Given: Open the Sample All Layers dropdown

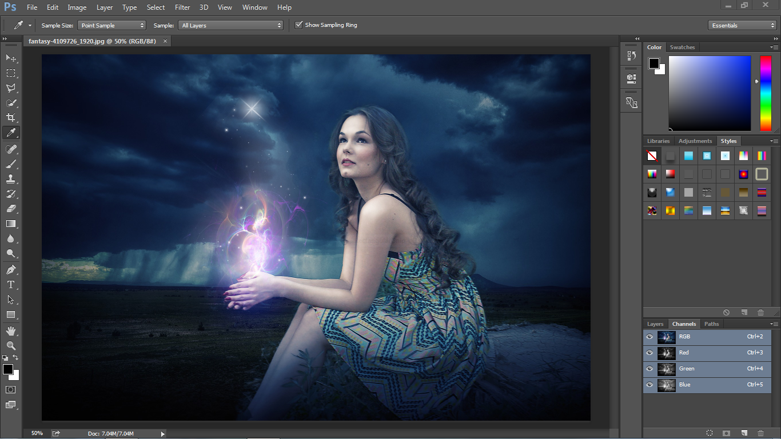Looking at the screenshot, I should pos(231,25).
